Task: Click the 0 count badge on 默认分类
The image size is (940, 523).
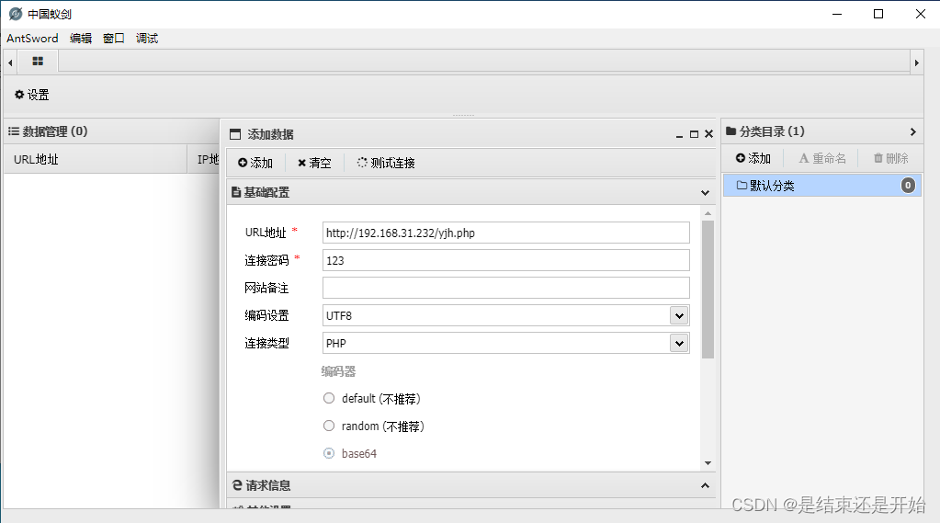Action: (x=908, y=186)
